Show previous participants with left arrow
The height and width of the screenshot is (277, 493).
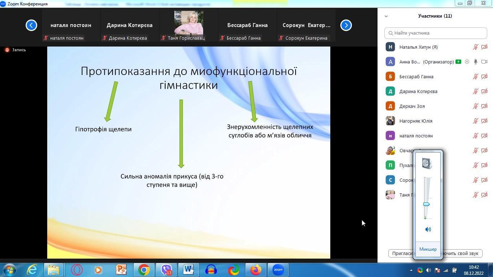coord(31,25)
